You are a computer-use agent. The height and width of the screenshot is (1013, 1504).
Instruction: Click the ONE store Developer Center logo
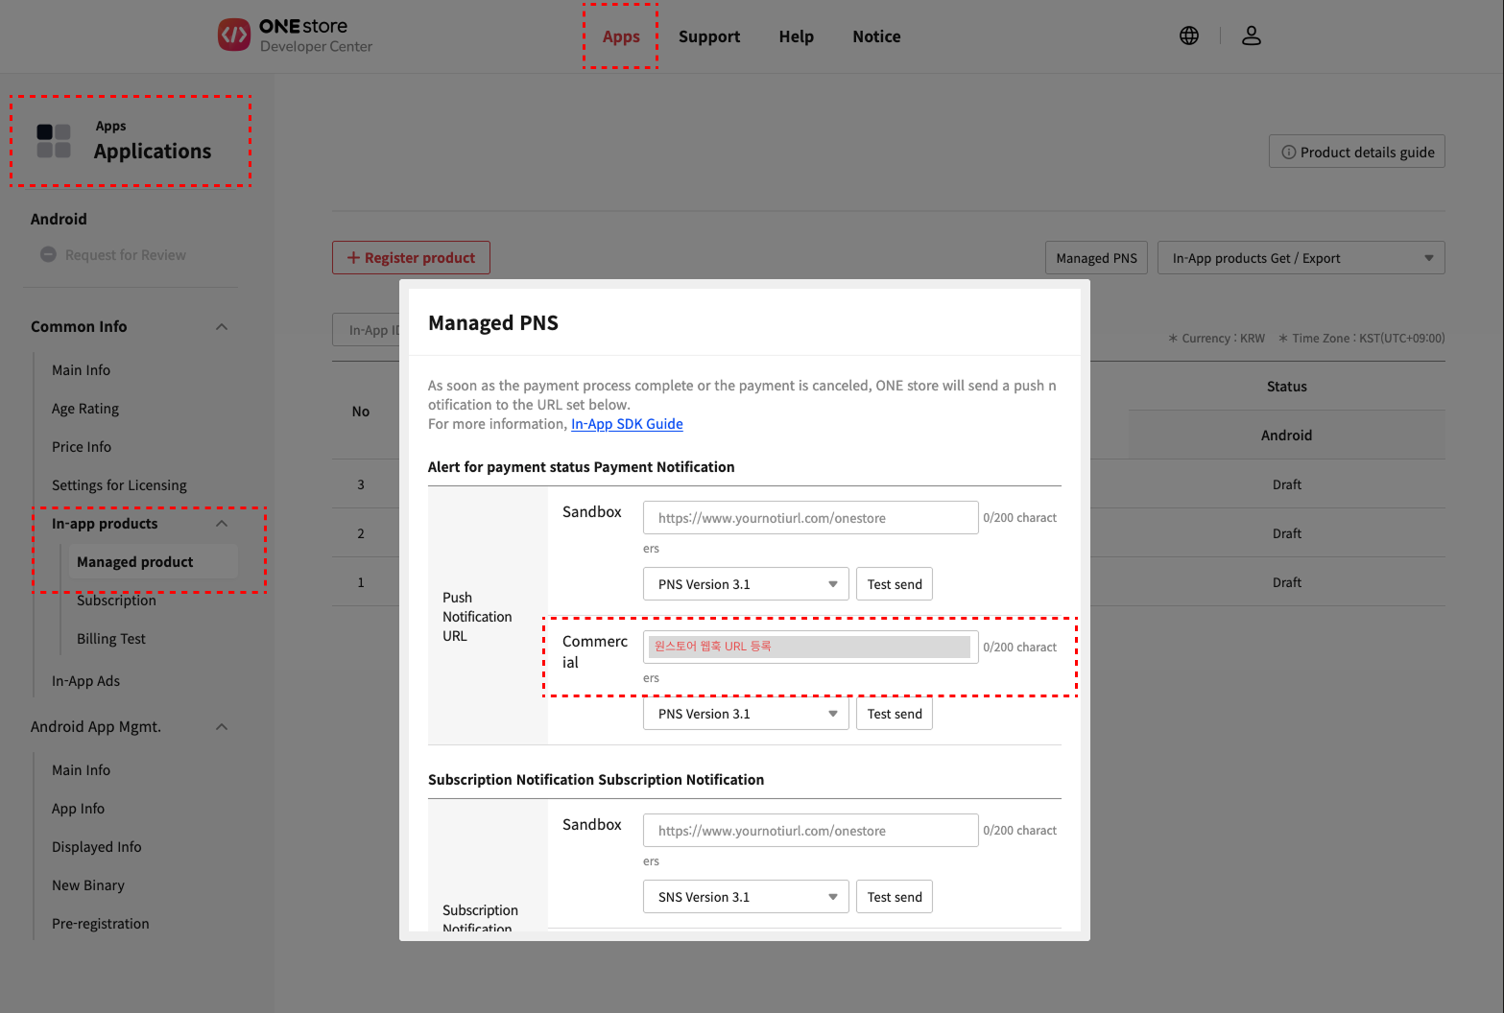coord(295,35)
